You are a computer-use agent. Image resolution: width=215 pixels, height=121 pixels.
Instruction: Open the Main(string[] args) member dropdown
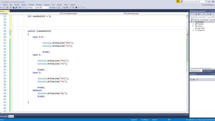click(x=157, y=13)
